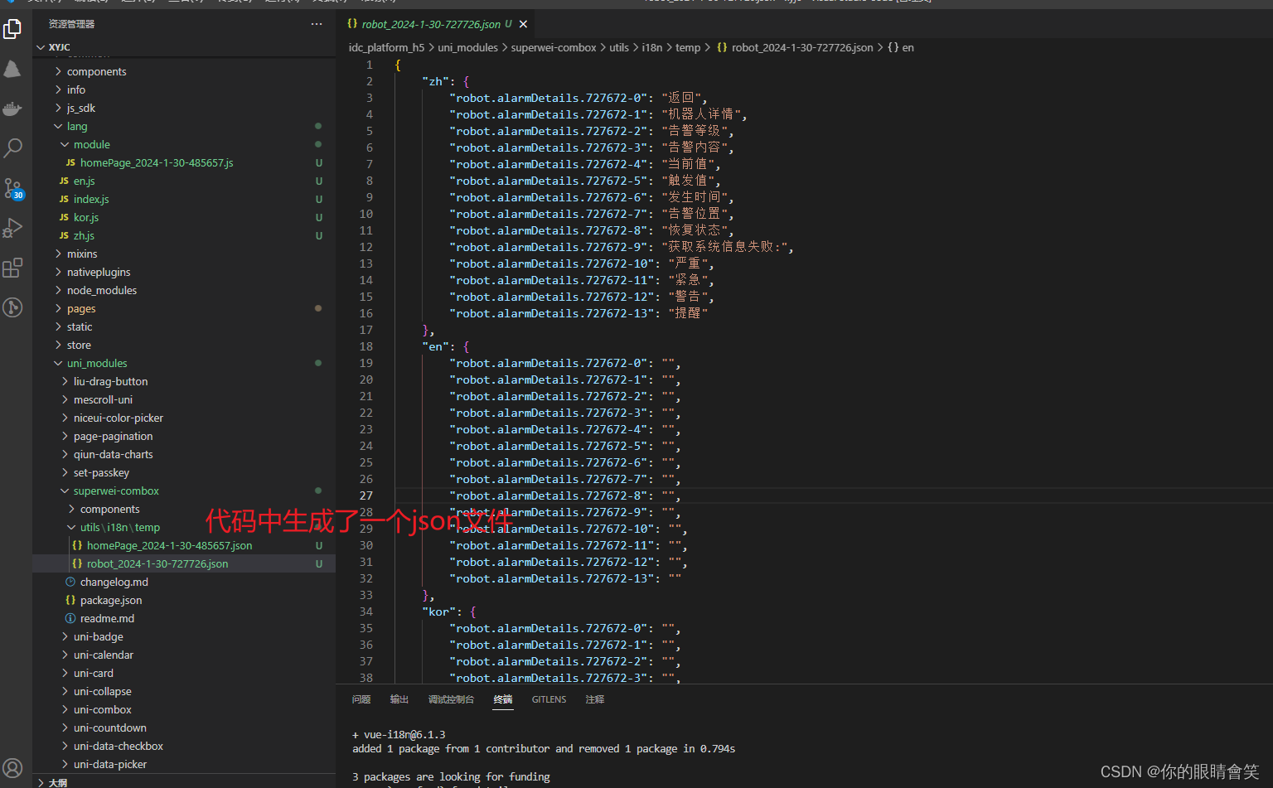This screenshot has width=1273, height=788.
Task: Collapse the module folder
Action: point(65,144)
